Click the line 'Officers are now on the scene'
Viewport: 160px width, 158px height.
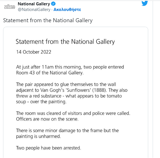coord(47,119)
